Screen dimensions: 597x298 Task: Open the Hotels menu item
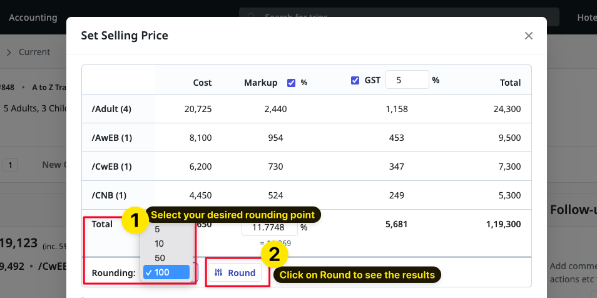tap(586, 18)
